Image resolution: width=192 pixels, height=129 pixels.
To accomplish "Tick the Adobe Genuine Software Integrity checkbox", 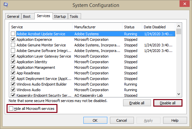I will (x=13, y=51).
